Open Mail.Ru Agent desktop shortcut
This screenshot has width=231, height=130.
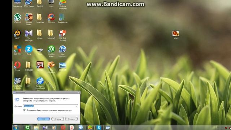click(51, 51)
